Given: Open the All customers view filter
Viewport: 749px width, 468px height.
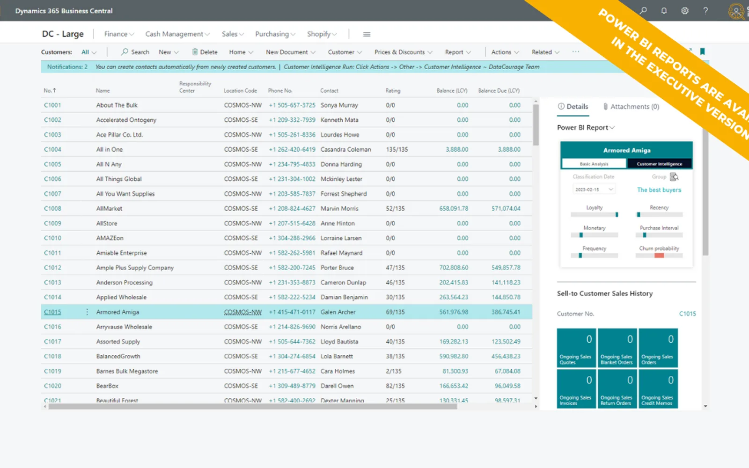Looking at the screenshot, I should point(89,52).
